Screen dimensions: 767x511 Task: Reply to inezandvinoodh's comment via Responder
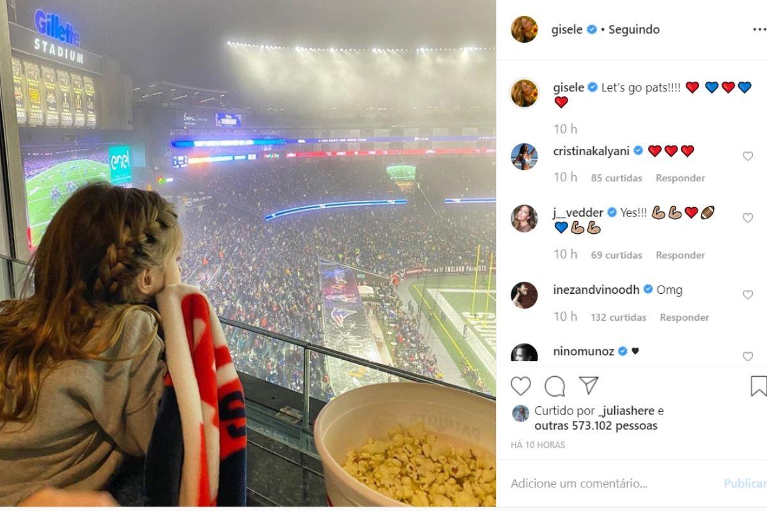click(x=685, y=317)
